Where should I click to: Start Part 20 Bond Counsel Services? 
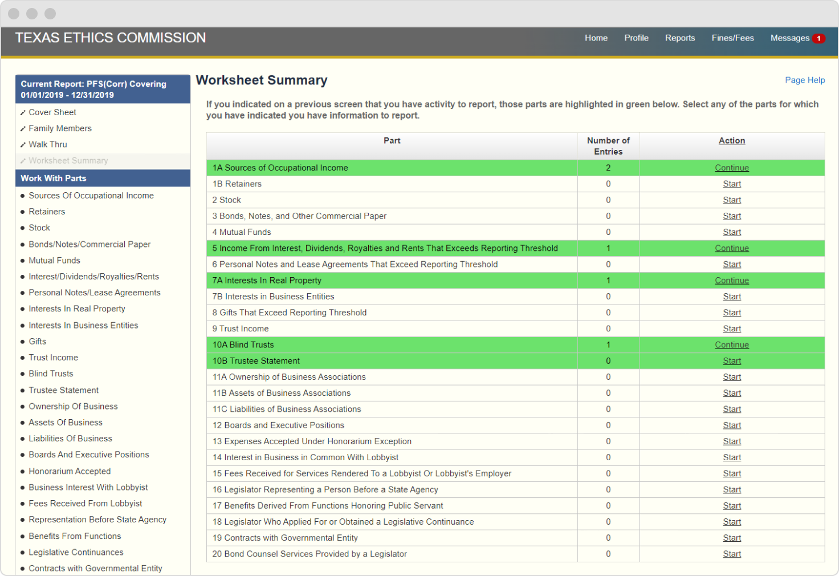click(732, 554)
